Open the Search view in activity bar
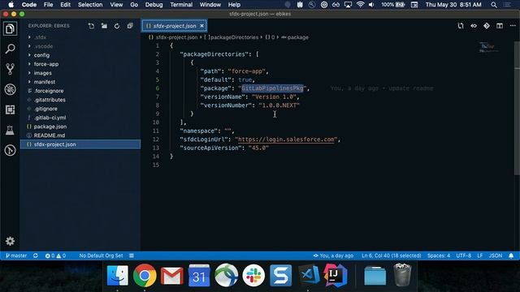Image resolution: width=520 pixels, height=292 pixels. coord(10,49)
